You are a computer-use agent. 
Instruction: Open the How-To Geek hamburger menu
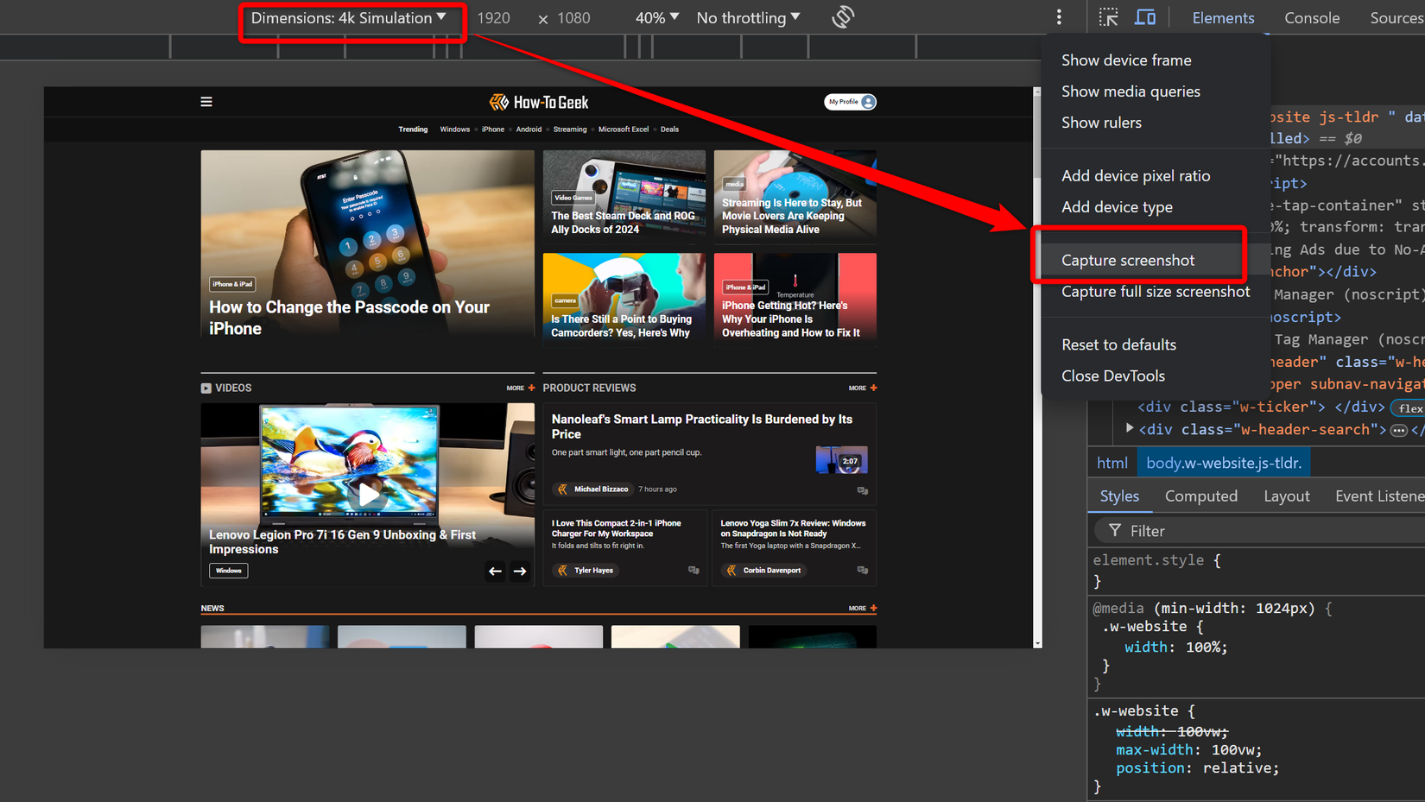pos(206,101)
